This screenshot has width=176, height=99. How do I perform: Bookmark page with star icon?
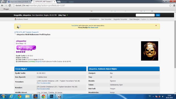click(170, 5)
